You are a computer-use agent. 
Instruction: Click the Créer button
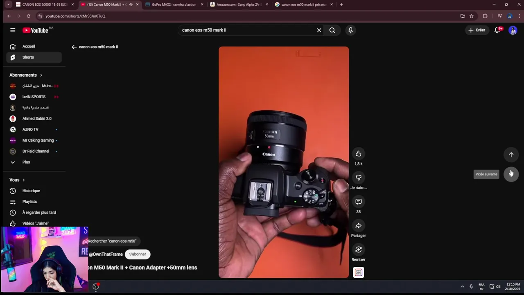477,30
